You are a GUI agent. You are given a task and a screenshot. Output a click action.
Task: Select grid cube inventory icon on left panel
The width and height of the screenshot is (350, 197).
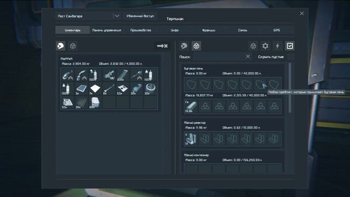73,46
